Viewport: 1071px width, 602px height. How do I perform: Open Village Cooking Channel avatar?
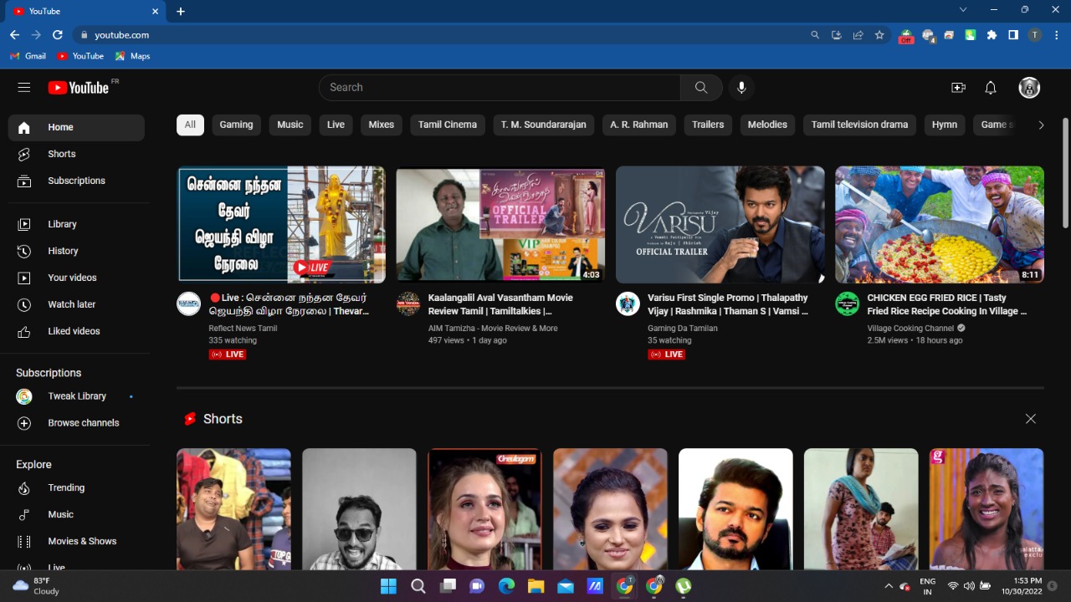pyautogui.click(x=848, y=304)
